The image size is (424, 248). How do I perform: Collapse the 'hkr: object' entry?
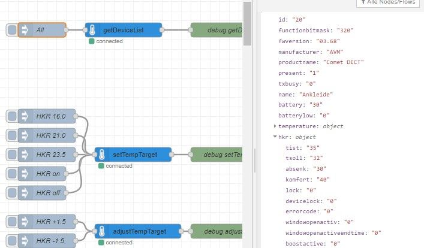275,137
